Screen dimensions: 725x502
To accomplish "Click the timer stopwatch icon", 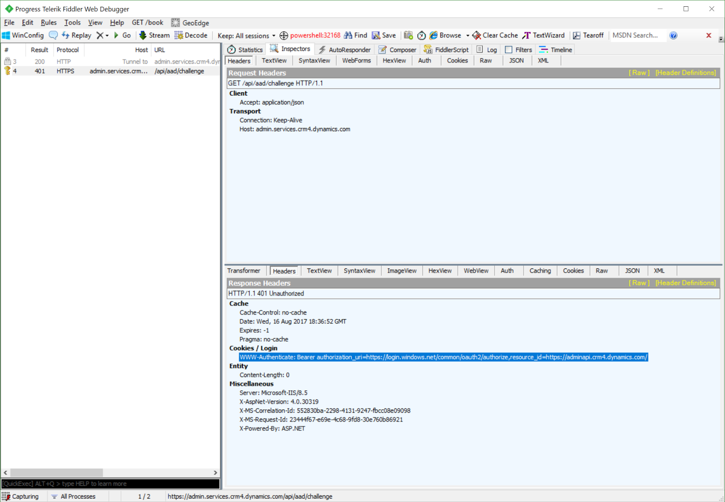I will (421, 35).
